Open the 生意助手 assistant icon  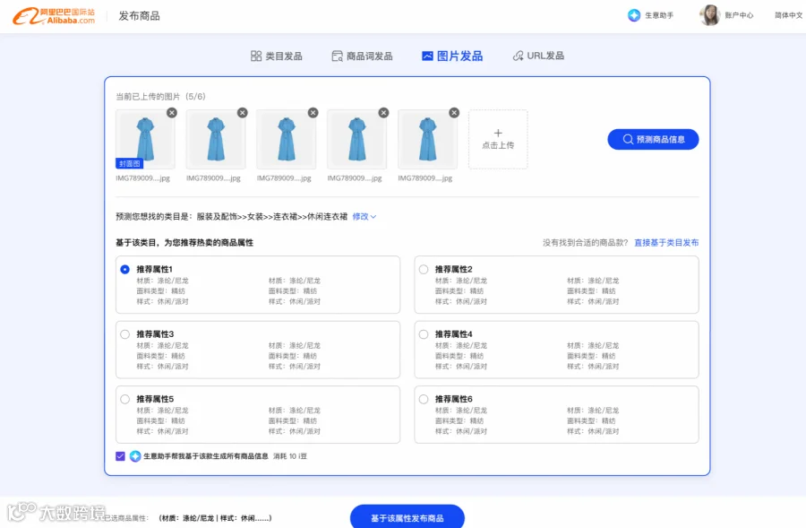tap(634, 15)
